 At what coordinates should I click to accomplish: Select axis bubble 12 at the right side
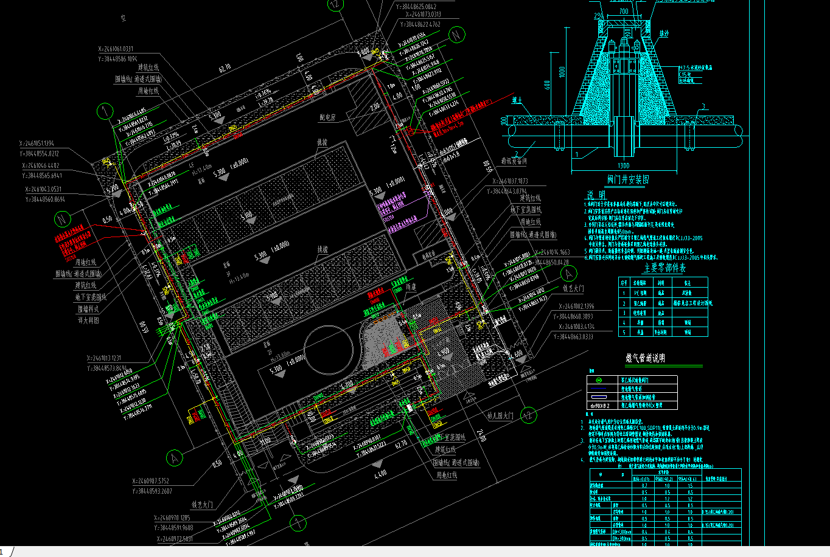[x=529, y=416]
